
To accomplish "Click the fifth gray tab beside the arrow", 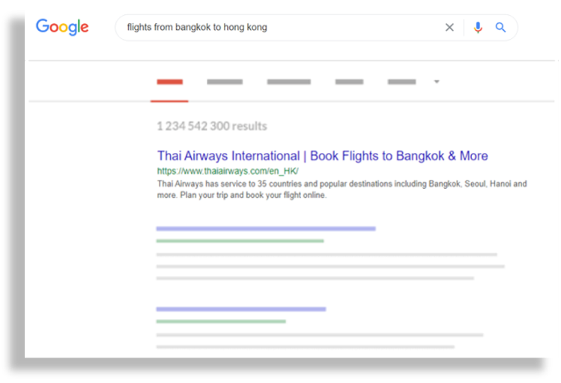I will point(401,82).
